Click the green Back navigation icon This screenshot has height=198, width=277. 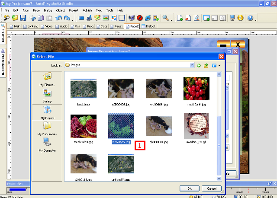pos(199,65)
